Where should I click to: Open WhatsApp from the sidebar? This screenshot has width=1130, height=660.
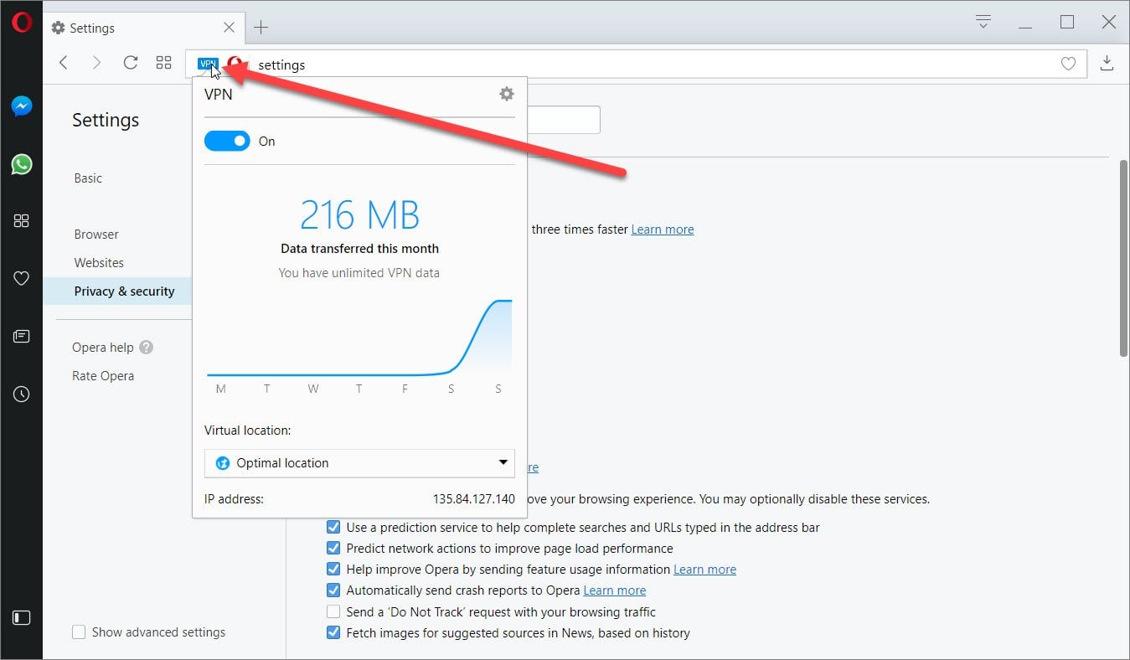pos(20,163)
